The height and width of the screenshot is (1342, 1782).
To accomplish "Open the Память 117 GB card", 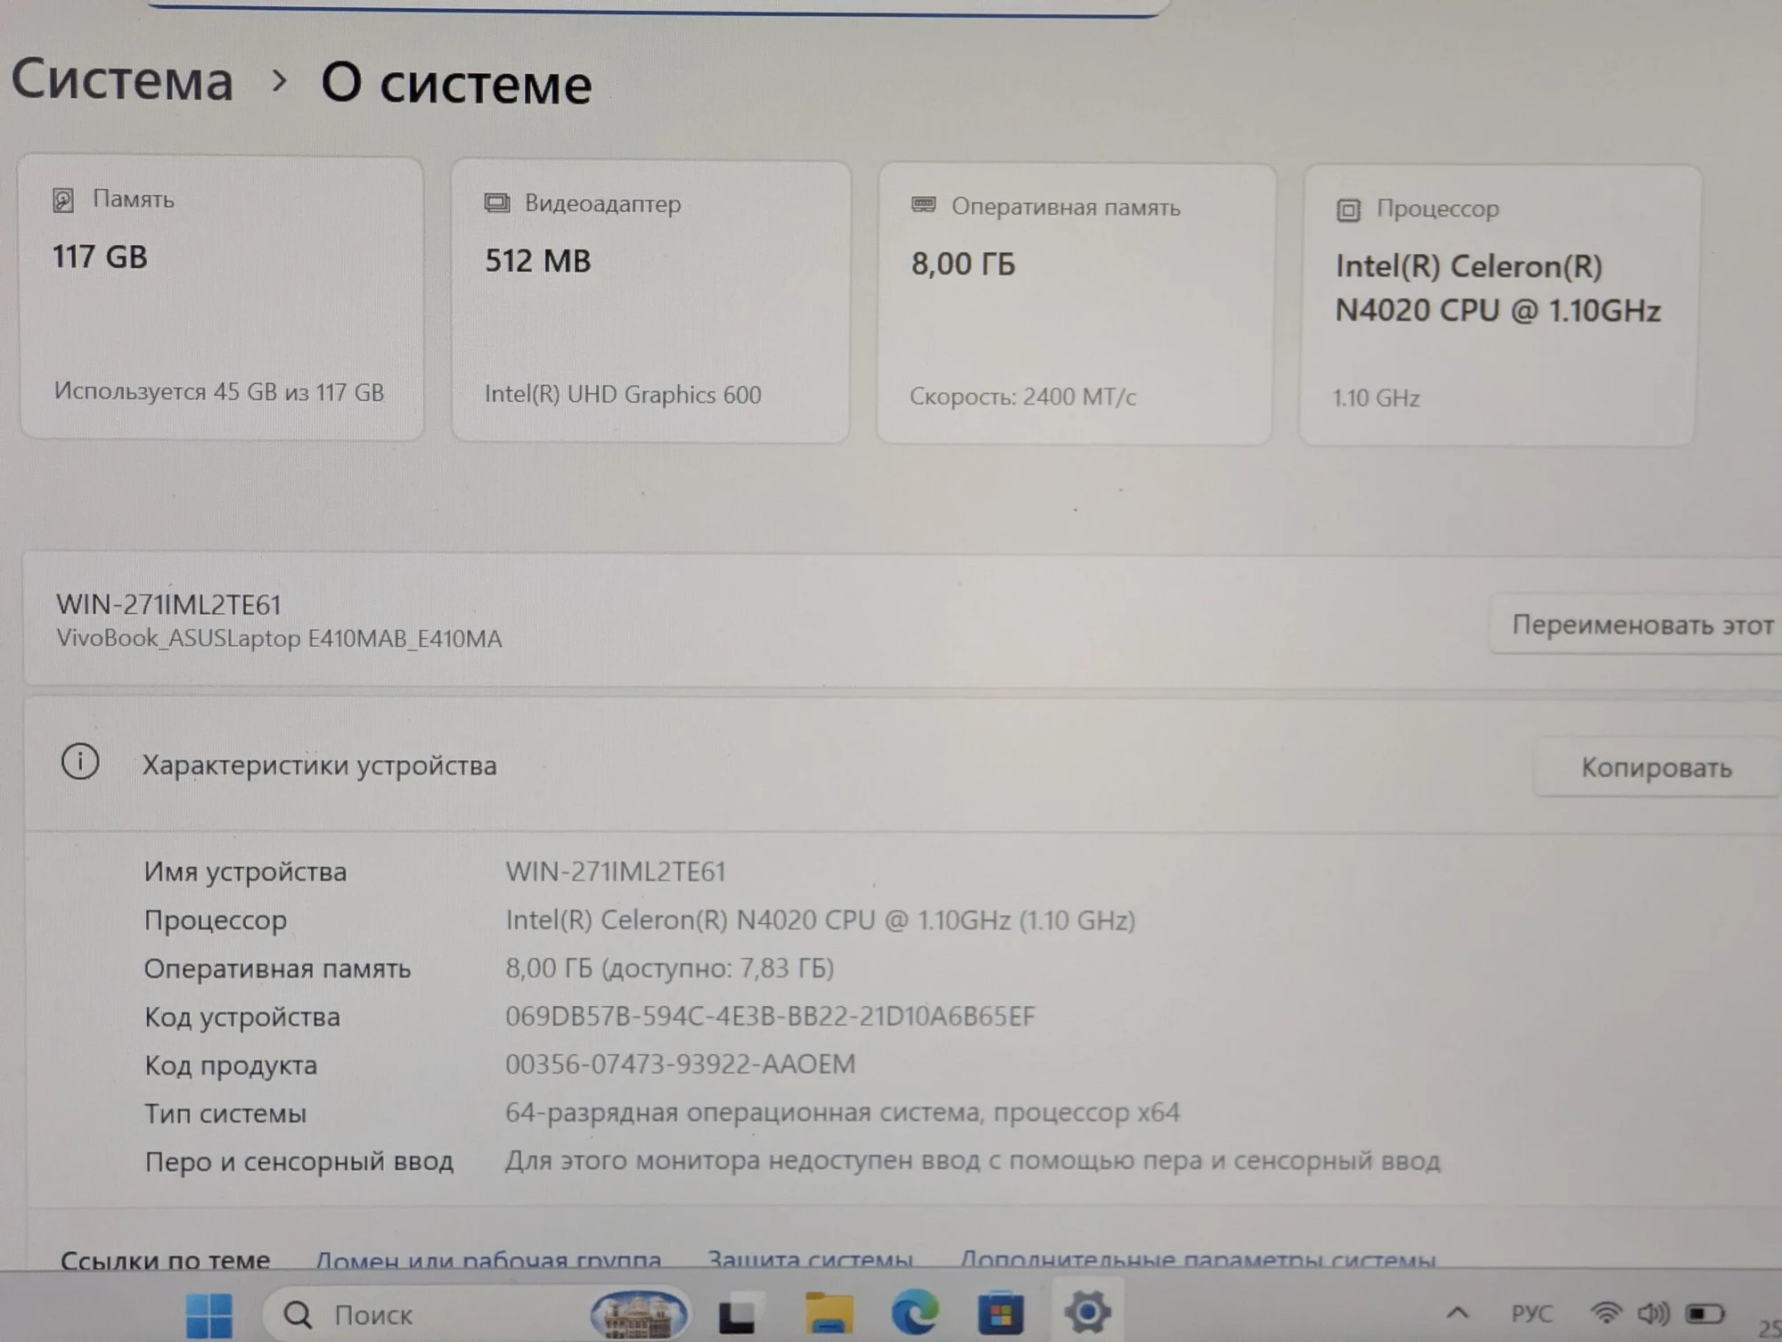I will pos(221,299).
